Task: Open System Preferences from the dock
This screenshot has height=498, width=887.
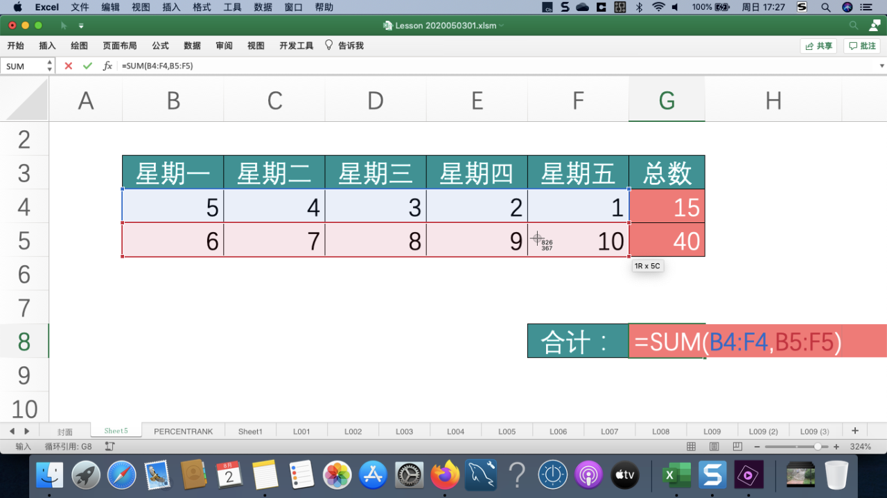Action: tap(410, 474)
